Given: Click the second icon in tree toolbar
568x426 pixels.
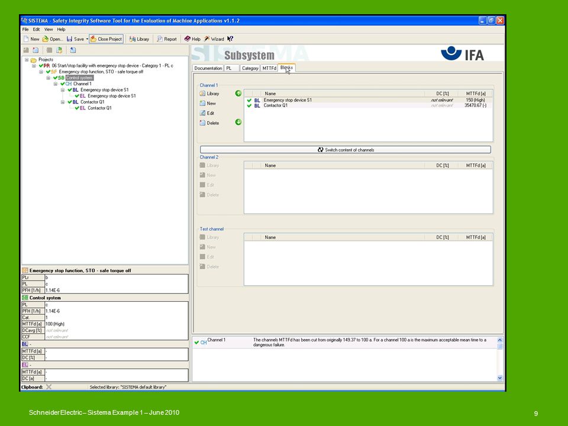Looking at the screenshot, I should point(35,50).
